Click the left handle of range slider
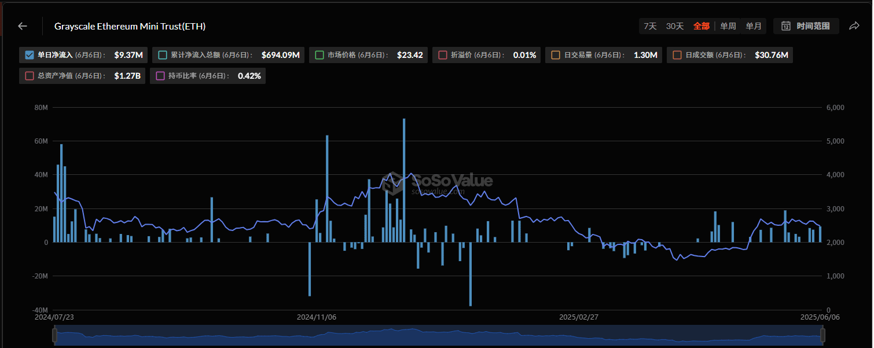Screen dimensions: 874x348 coord(54,335)
